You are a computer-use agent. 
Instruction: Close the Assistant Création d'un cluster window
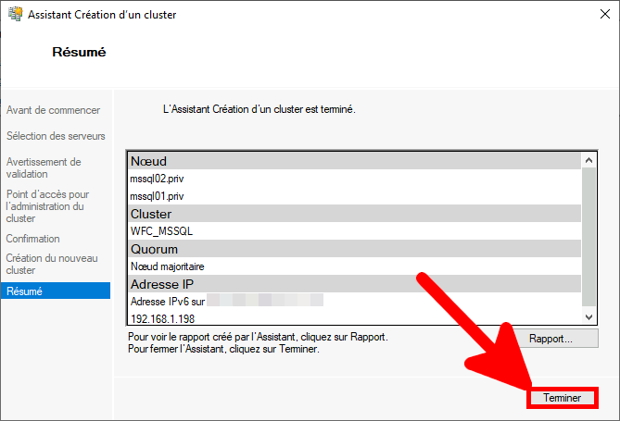[x=605, y=15]
